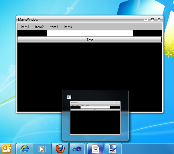Viewport: 174px width, 154px height.
Task: Launch Firefox from the taskbar
Action: [x=60, y=149]
